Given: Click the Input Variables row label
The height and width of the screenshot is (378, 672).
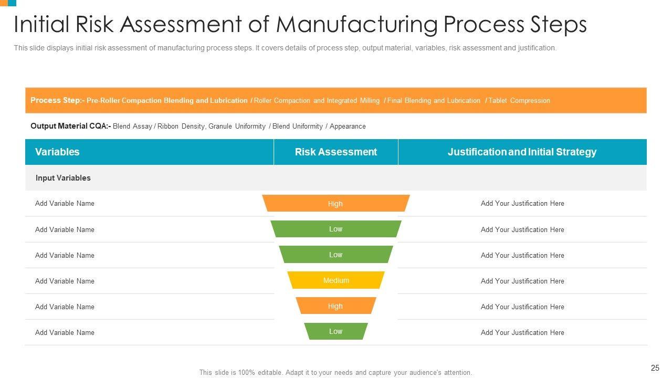Looking at the screenshot, I should coord(63,178).
